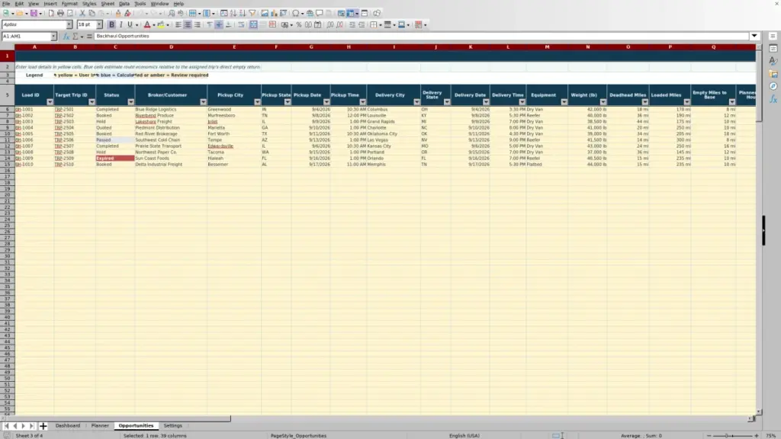Expand the formula bar with arrow

[754, 37]
